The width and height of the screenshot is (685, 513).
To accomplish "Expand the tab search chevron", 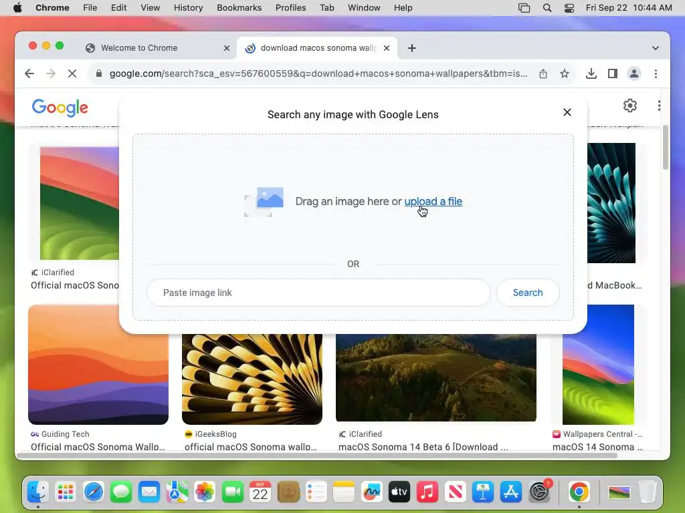I will pos(656,48).
